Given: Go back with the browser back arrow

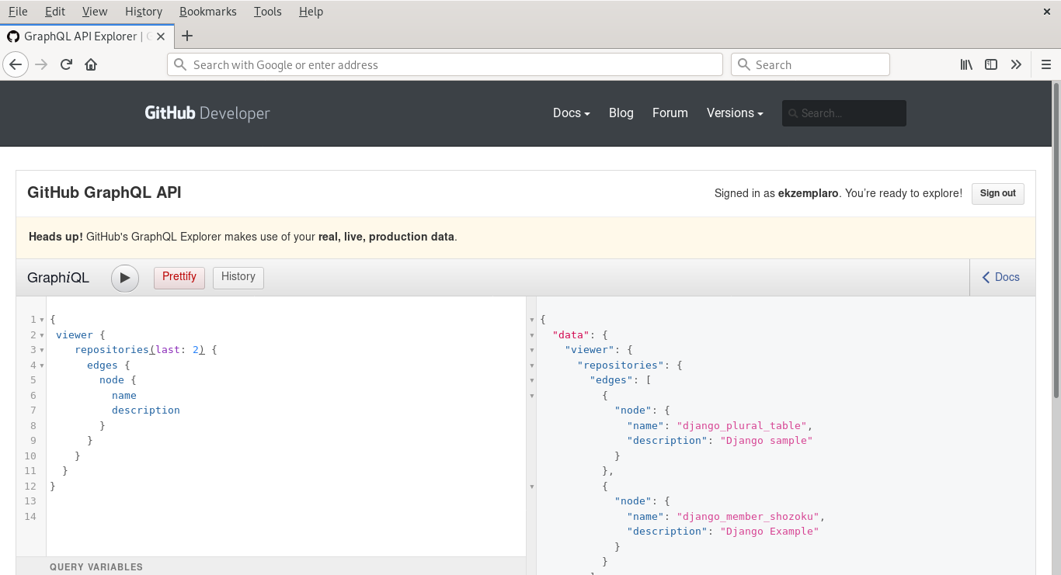Looking at the screenshot, I should [16, 64].
